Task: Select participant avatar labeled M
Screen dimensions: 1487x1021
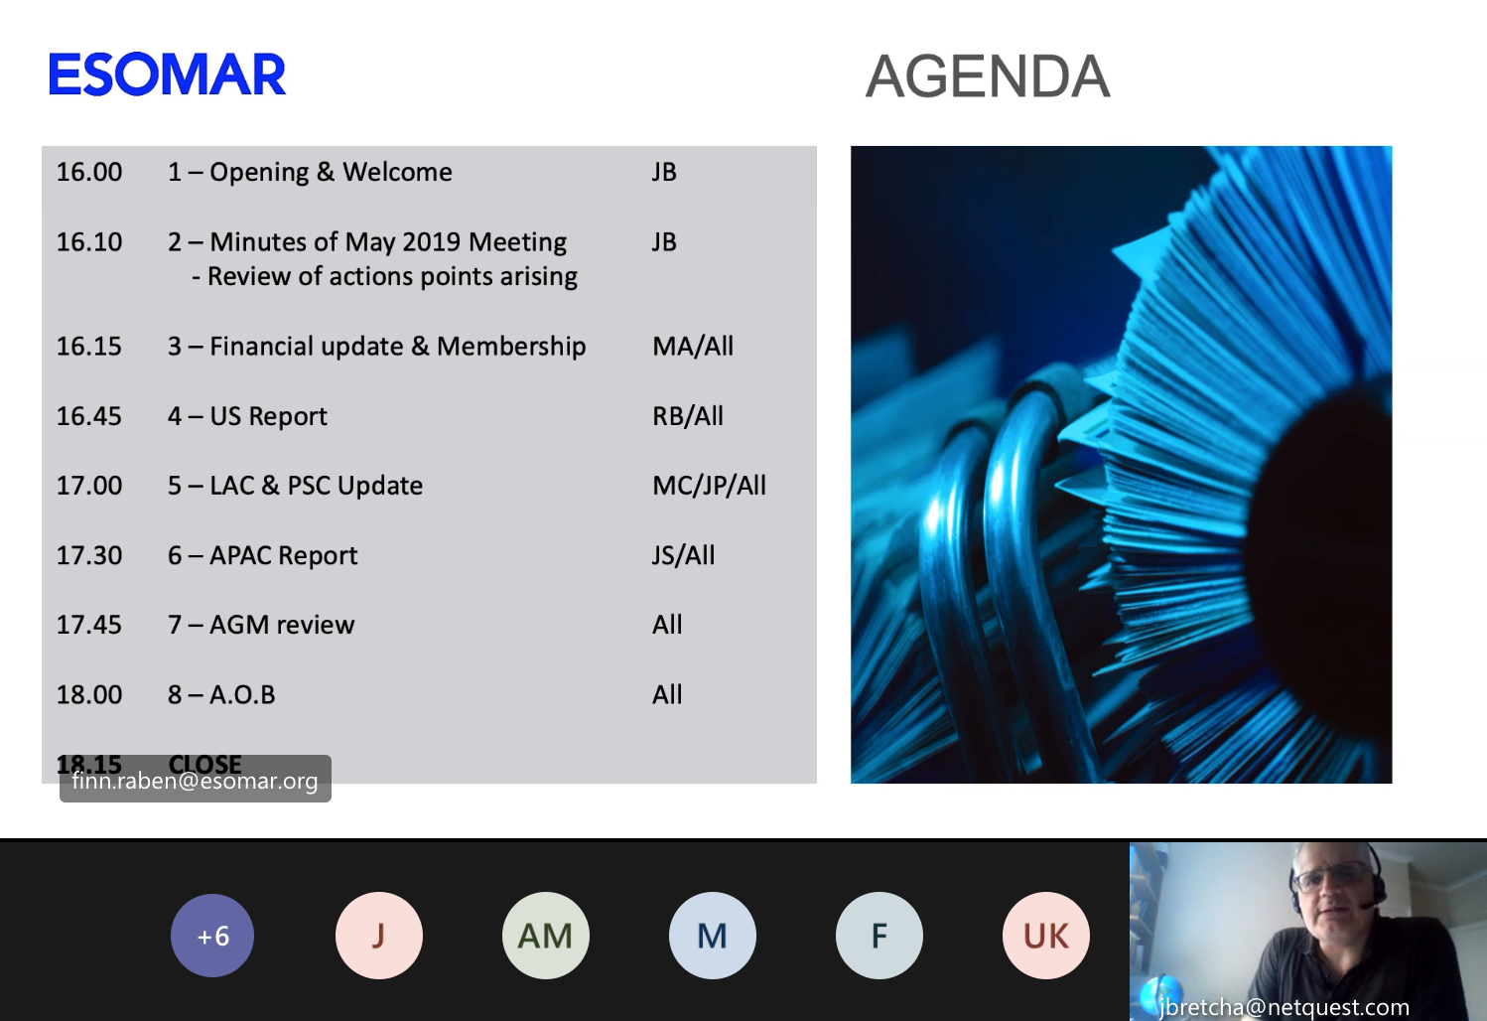Action: click(713, 936)
